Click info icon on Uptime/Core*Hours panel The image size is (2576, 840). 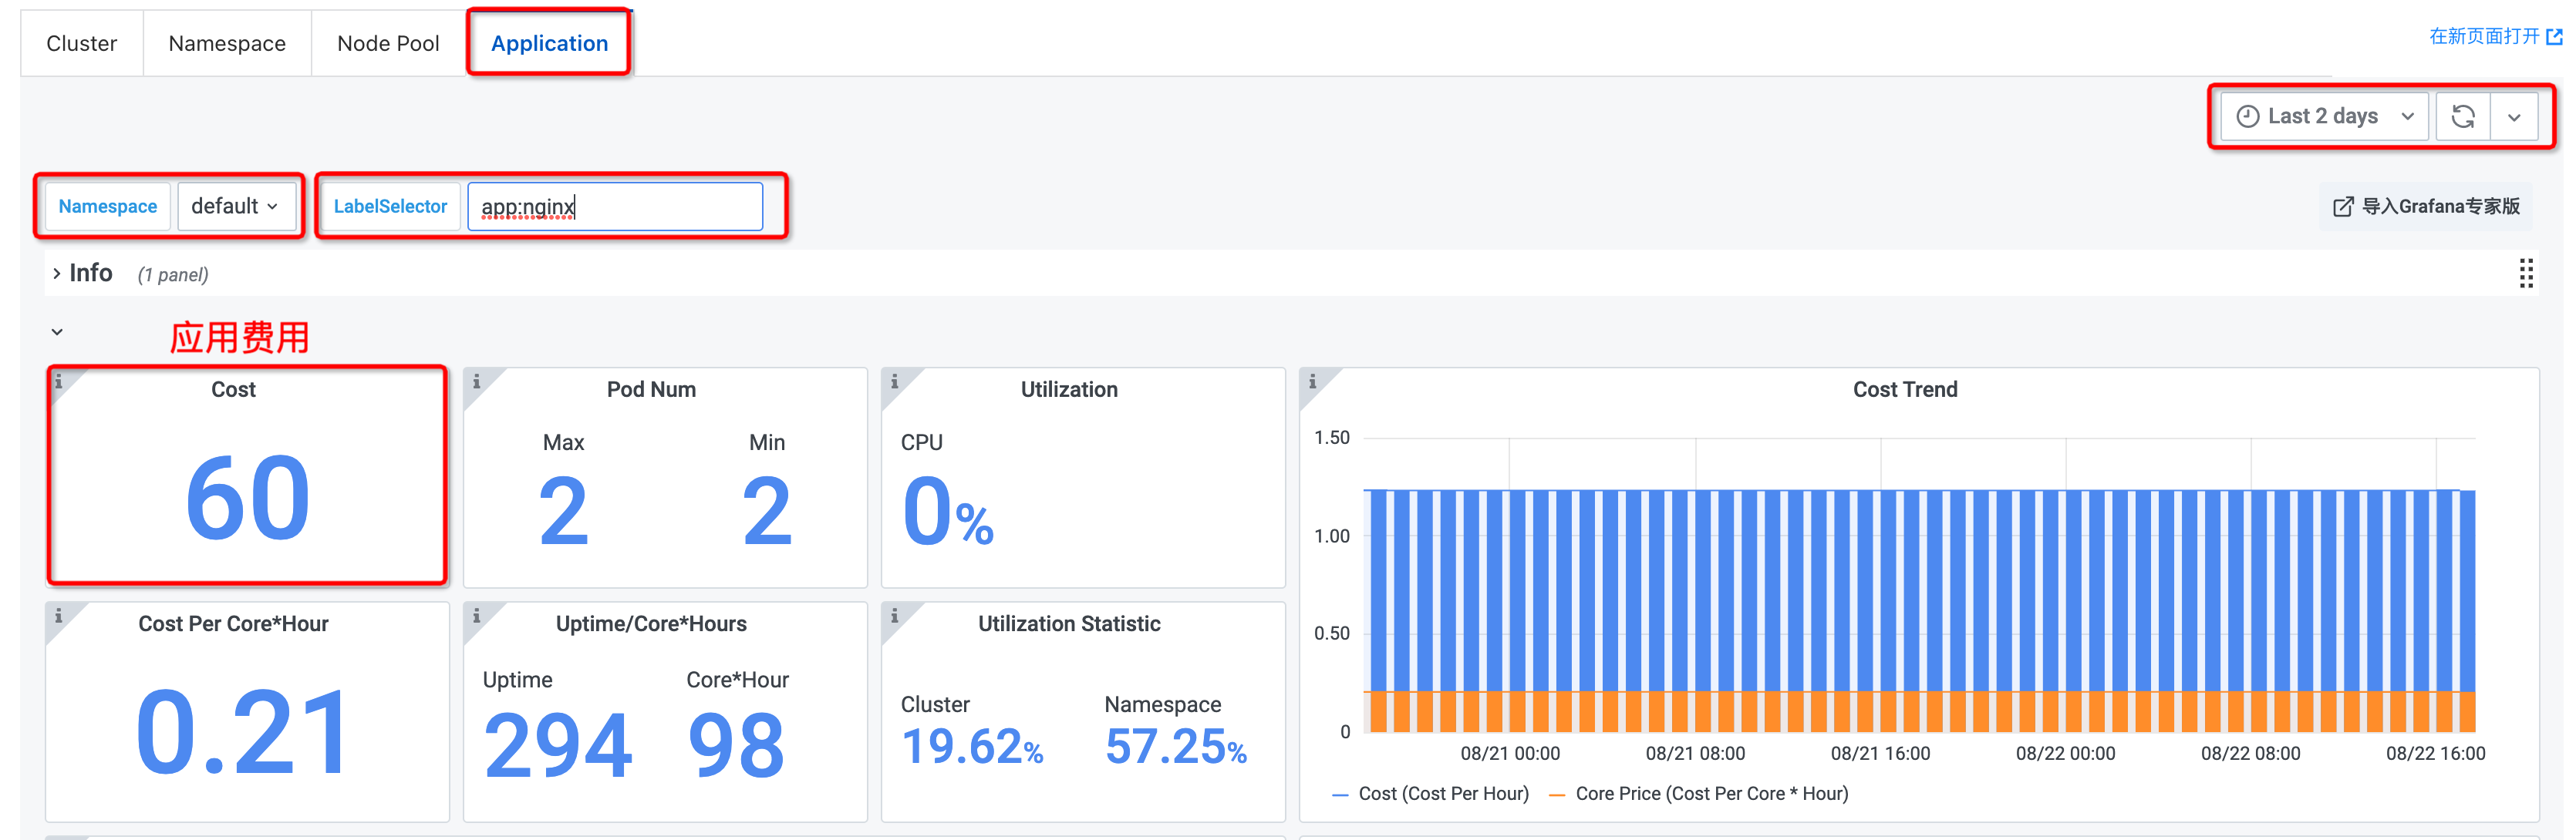[477, 617]
